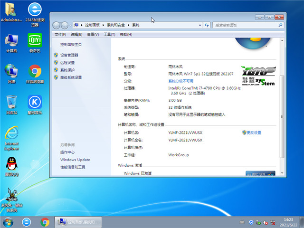Open the Recycle Bin desktop icon

11,104
